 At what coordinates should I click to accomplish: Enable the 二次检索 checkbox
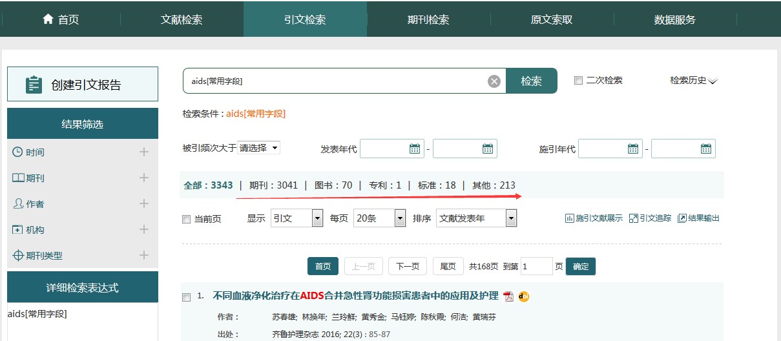click(578, 81)
